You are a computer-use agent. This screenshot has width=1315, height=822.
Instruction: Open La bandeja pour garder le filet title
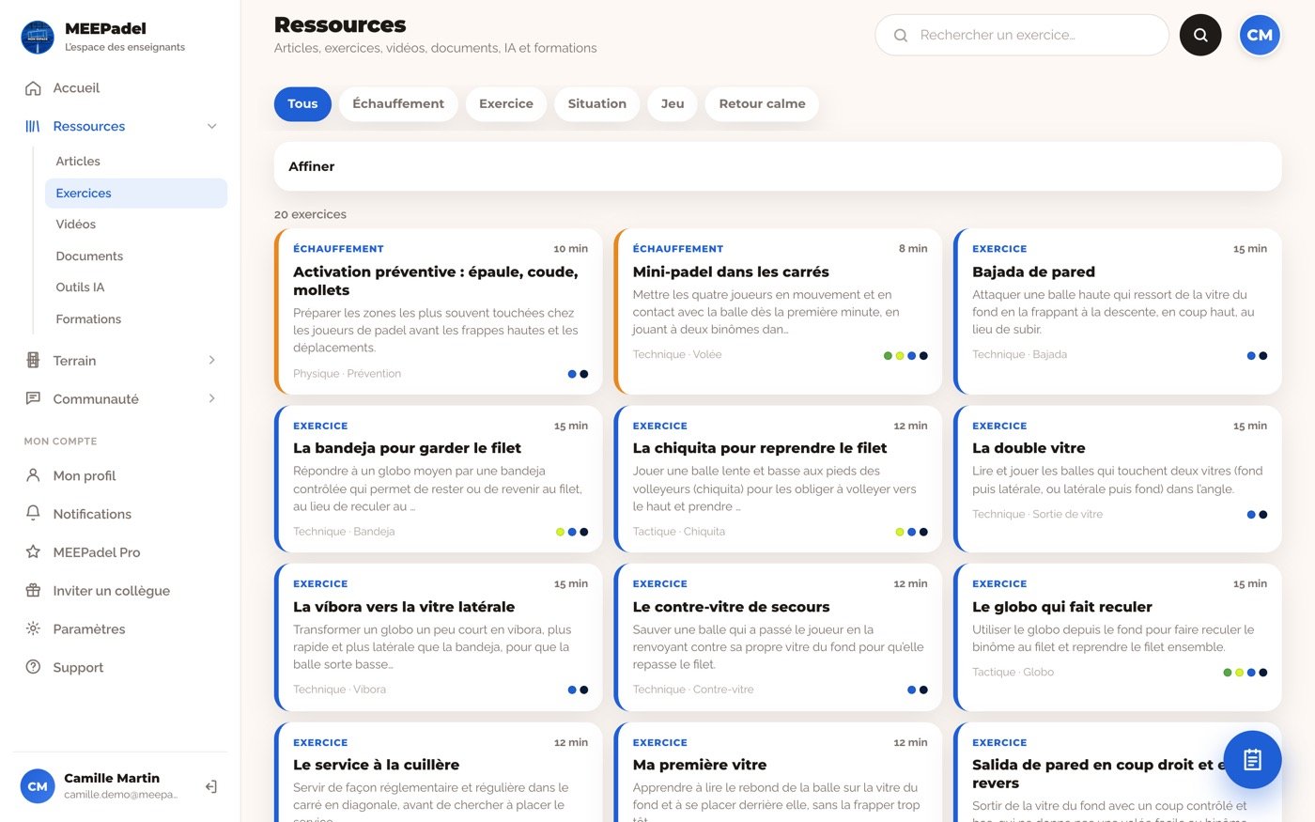[x=407, y=448]
